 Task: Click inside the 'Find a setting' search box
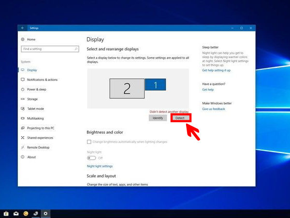tap(47, 49)
